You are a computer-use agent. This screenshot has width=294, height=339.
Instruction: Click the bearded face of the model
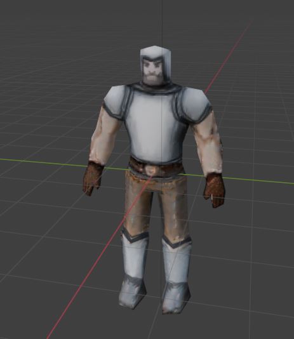coord(153,70)
